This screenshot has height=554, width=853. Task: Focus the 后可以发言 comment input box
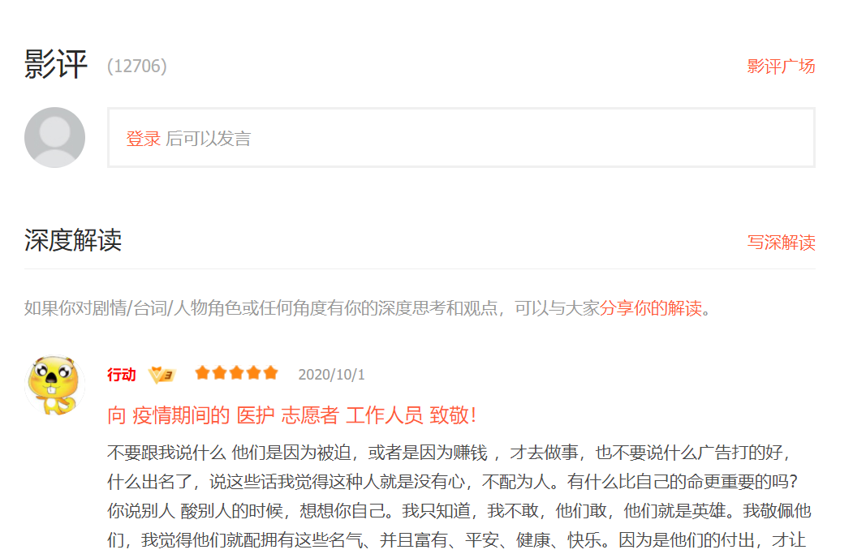click(461, 138)
